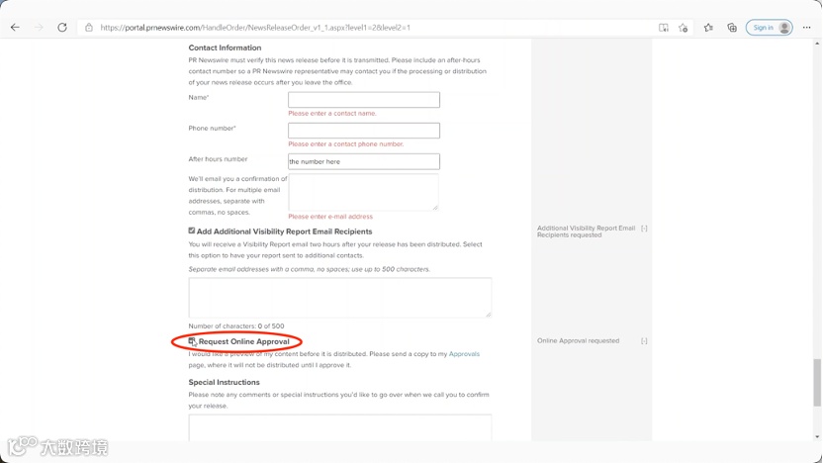Screen dimensions: 823x463
Task: Click the address bar URL
Action: [255, 28]
